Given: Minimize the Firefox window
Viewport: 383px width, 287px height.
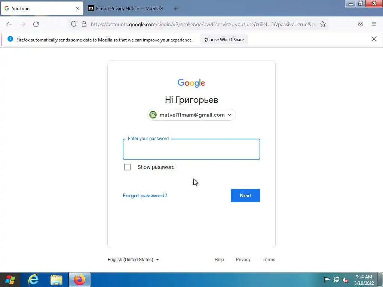Looking at the screenshot, I should coord(351,4).
